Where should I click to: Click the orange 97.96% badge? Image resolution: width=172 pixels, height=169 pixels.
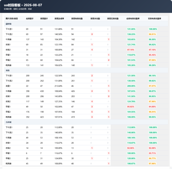pyautogui.click(x=152, y=163)
